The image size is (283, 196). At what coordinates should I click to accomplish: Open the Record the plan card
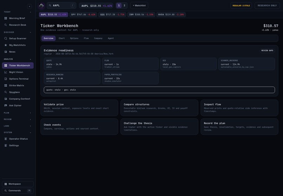pos(239,127)
